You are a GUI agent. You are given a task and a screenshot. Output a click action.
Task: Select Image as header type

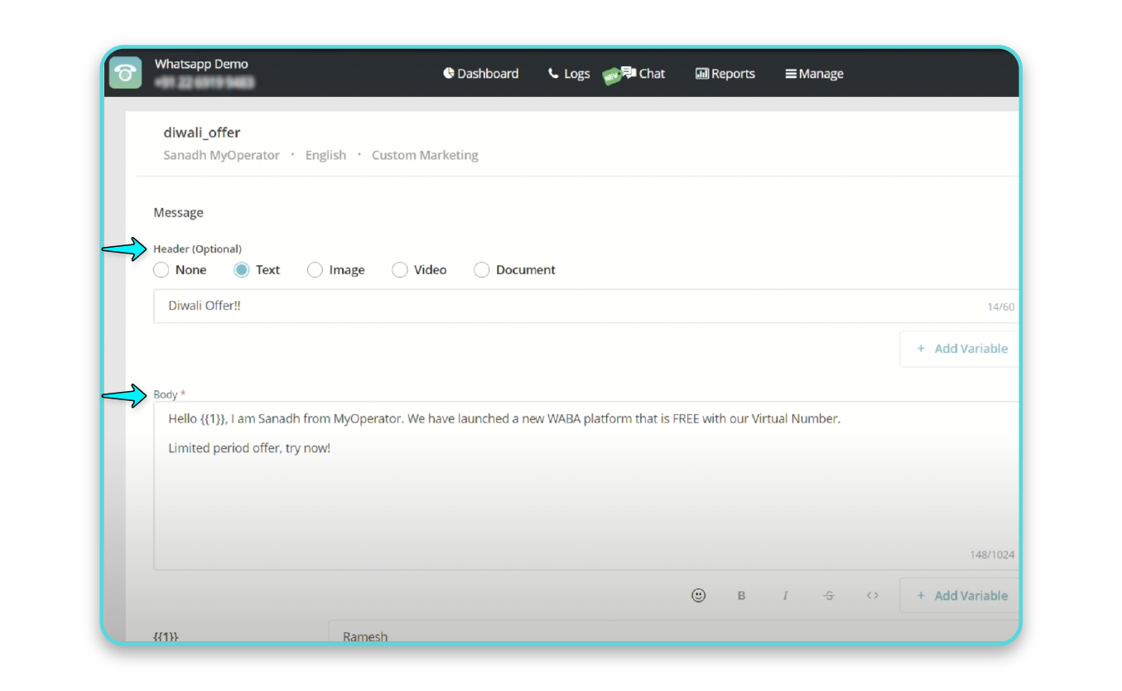click(315, 269)
